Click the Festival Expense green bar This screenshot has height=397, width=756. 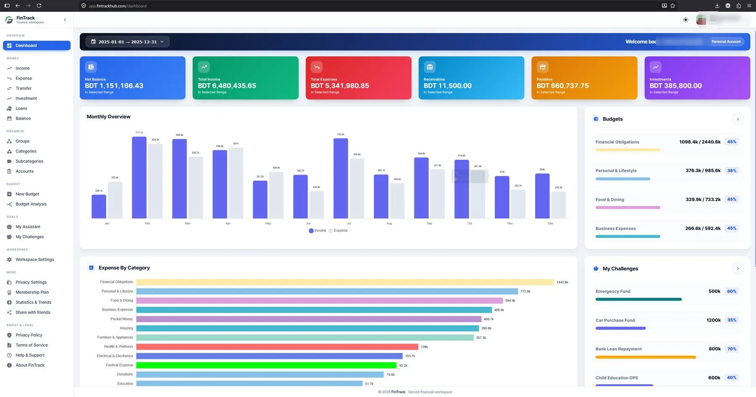click(266, 365)
